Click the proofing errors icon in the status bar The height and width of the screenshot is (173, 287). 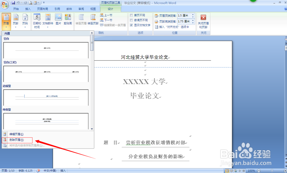click(x=38, y=171)
